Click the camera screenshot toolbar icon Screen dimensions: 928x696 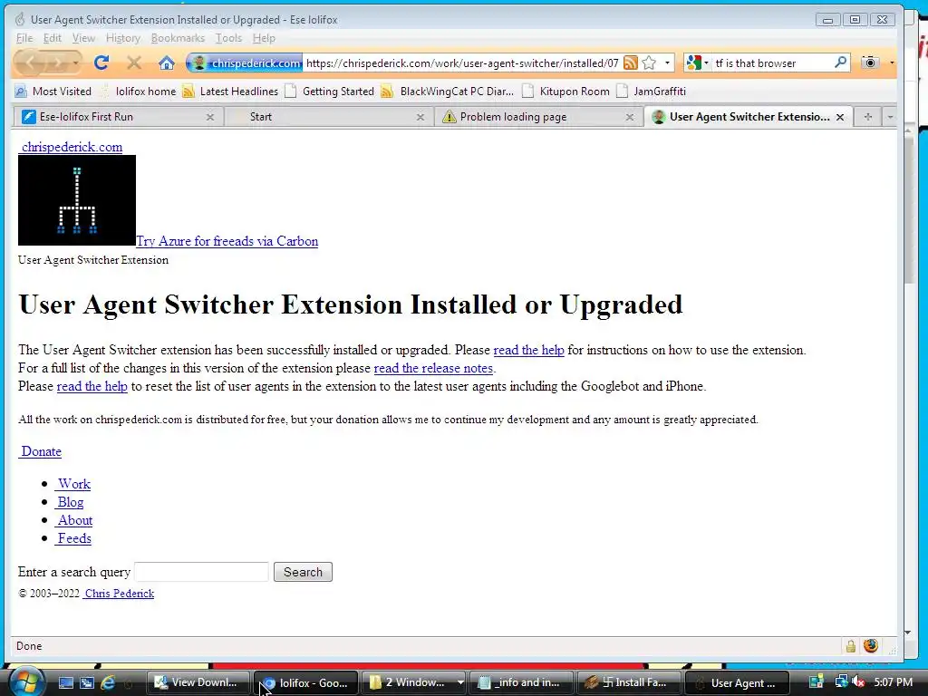[869, 63]
